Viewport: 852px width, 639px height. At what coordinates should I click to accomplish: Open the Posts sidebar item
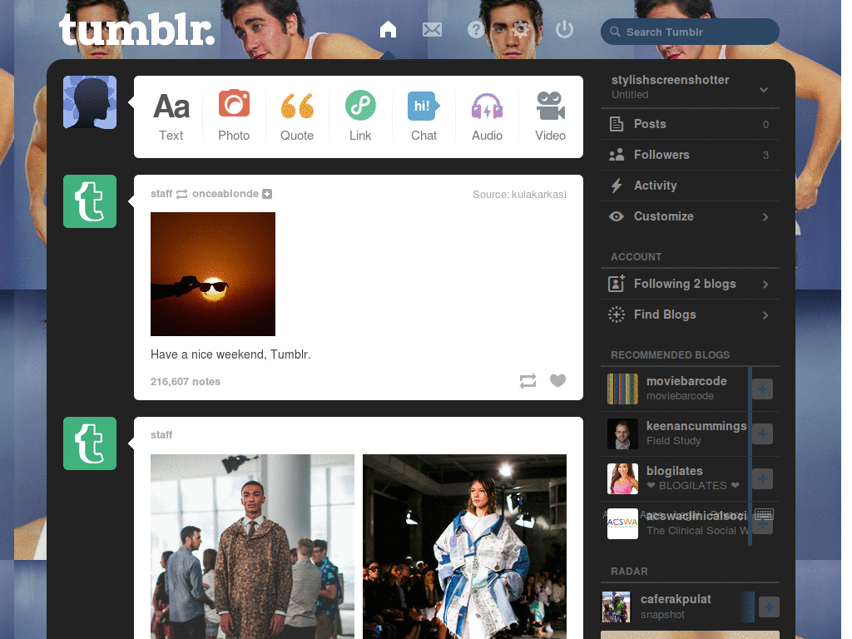pos(690,124)
